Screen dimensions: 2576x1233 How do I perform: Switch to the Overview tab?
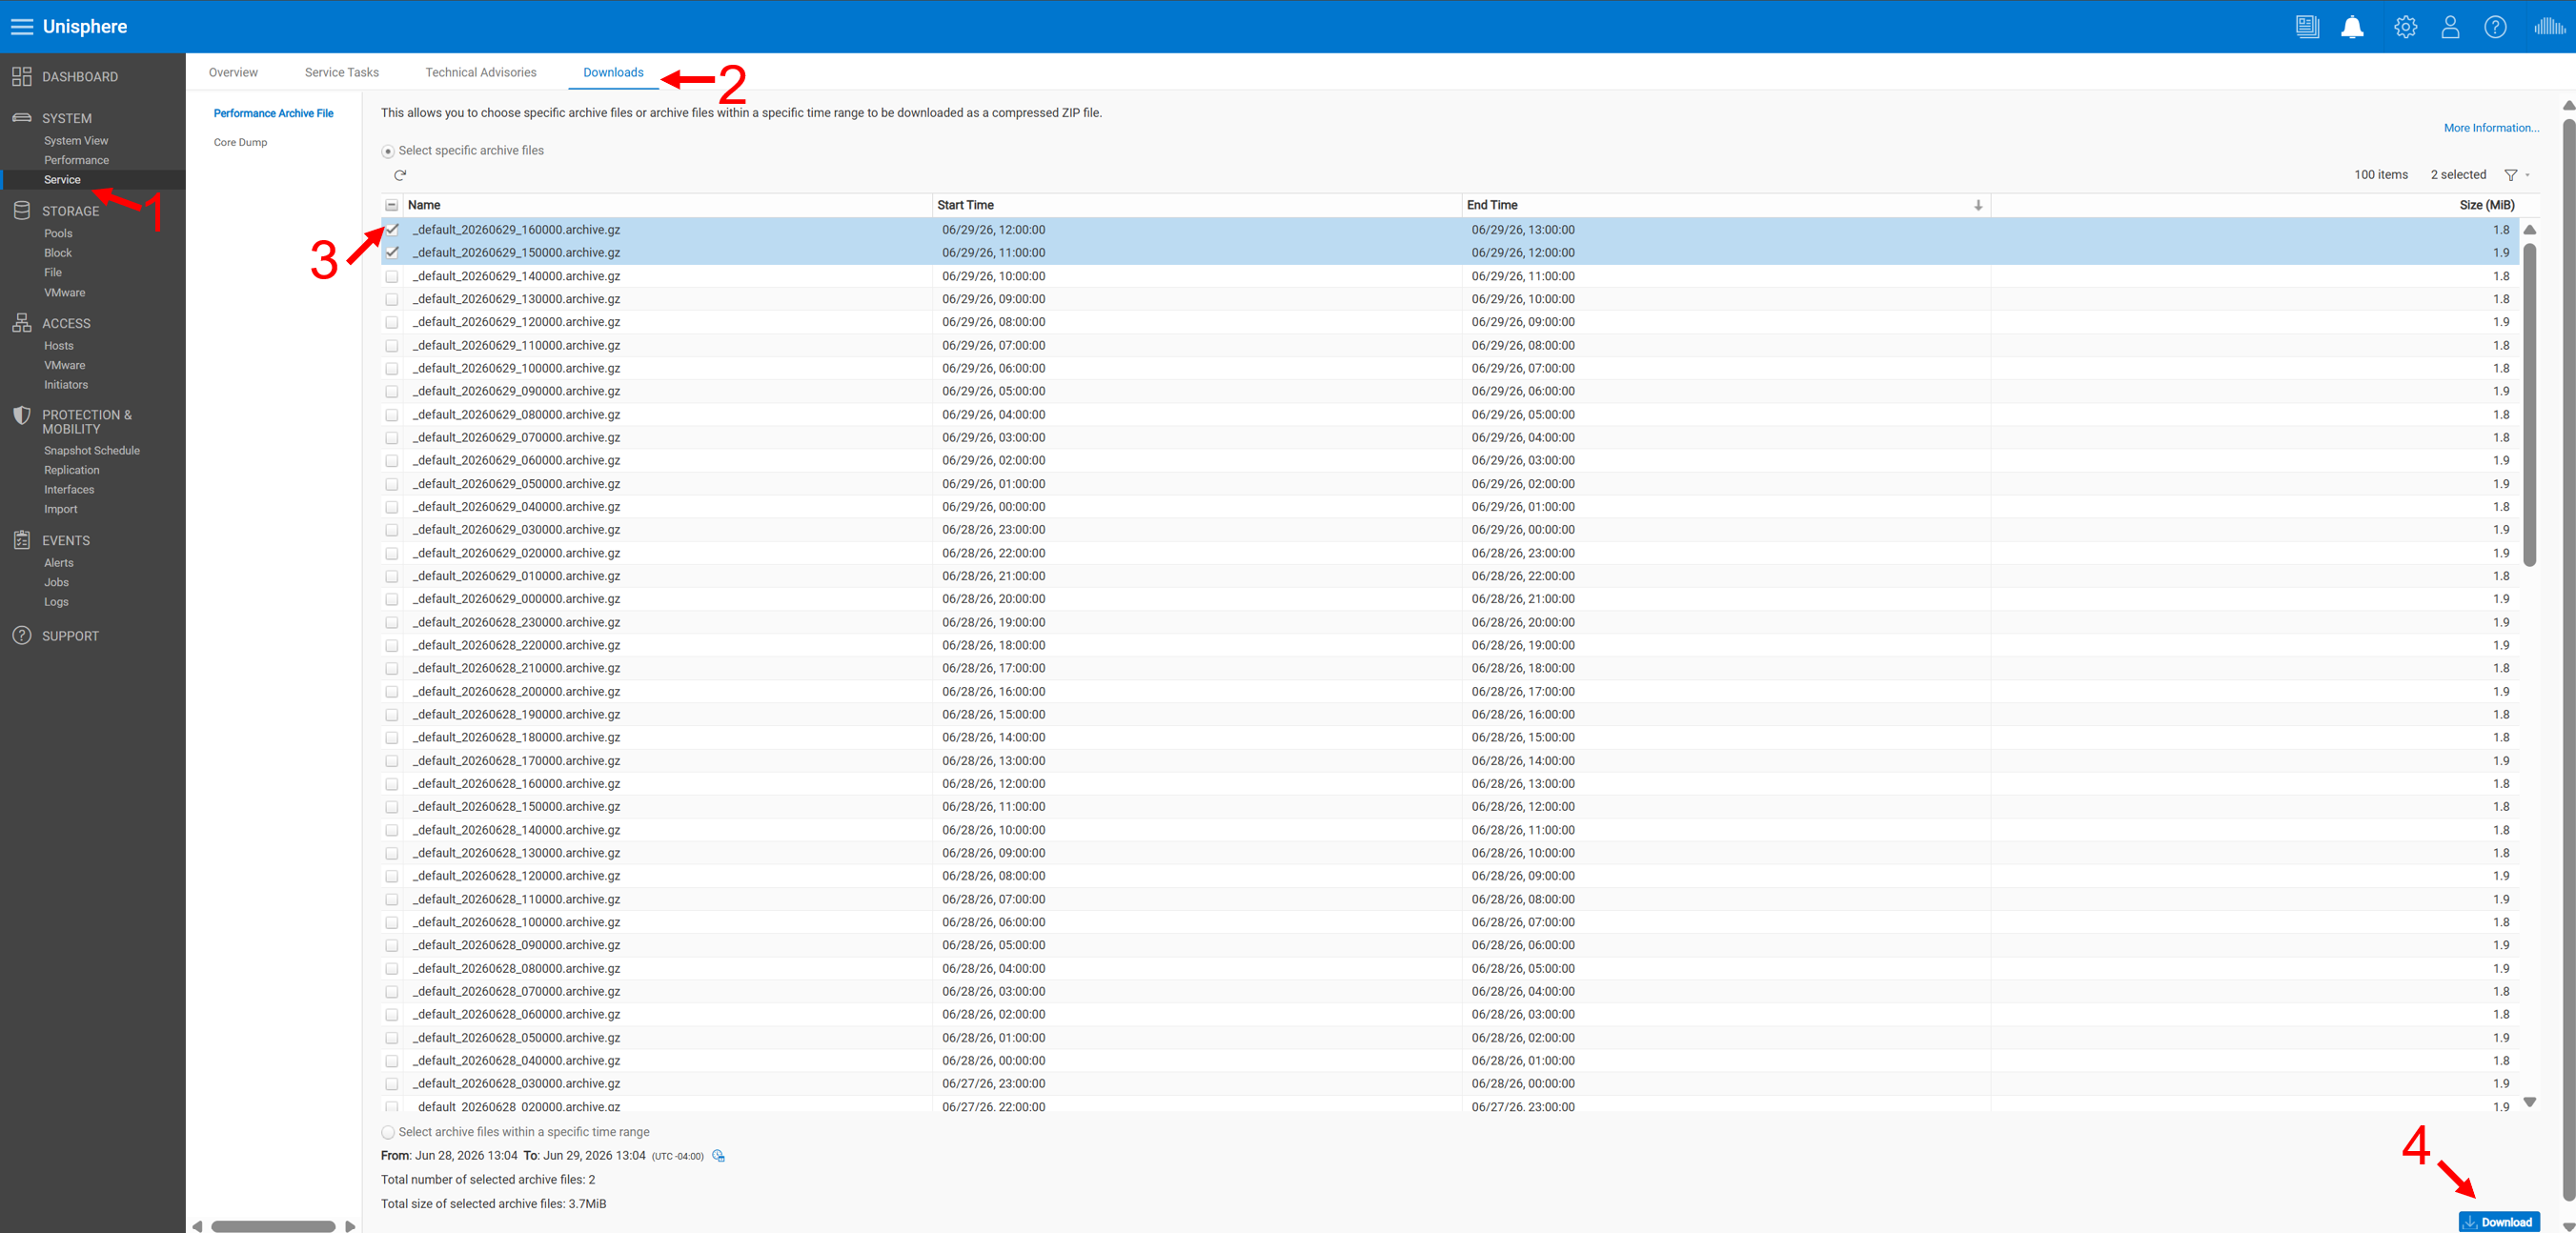coord(233,72)
